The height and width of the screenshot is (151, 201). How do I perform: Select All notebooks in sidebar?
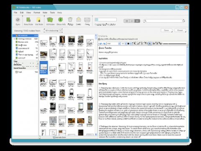coord(25,36)
